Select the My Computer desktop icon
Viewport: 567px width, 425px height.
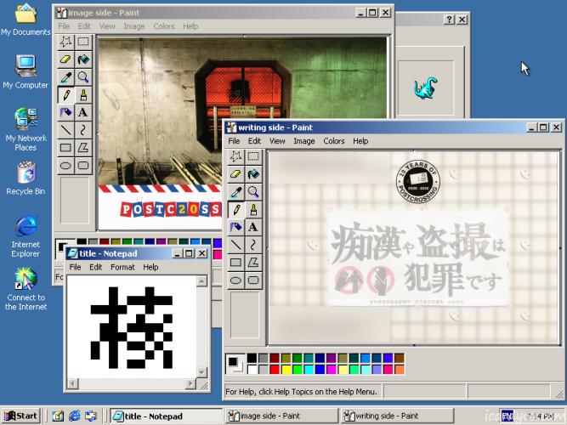[26, 72]
